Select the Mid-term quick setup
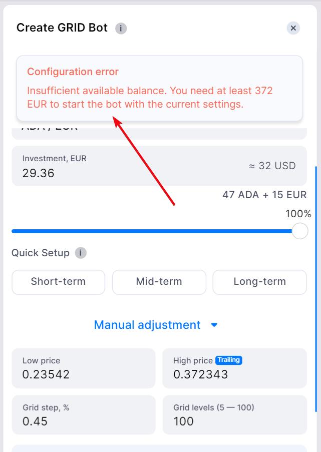The height and width of the screenshot is (452, 321). point(159,282)
